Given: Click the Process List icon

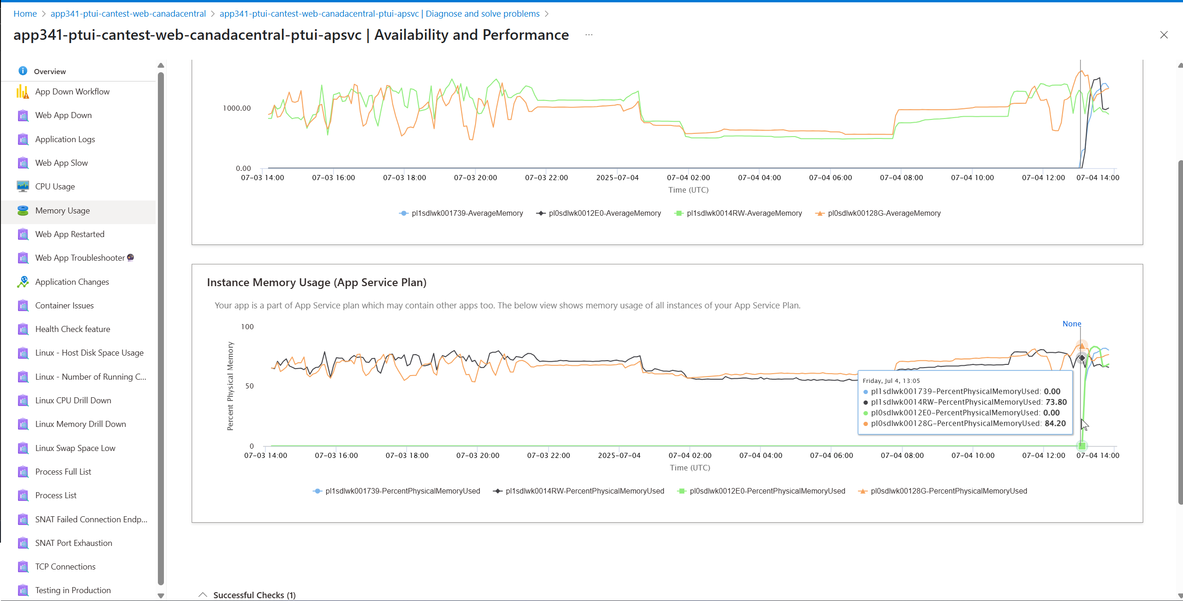Looking at the screenshot, I should (23, 495).
